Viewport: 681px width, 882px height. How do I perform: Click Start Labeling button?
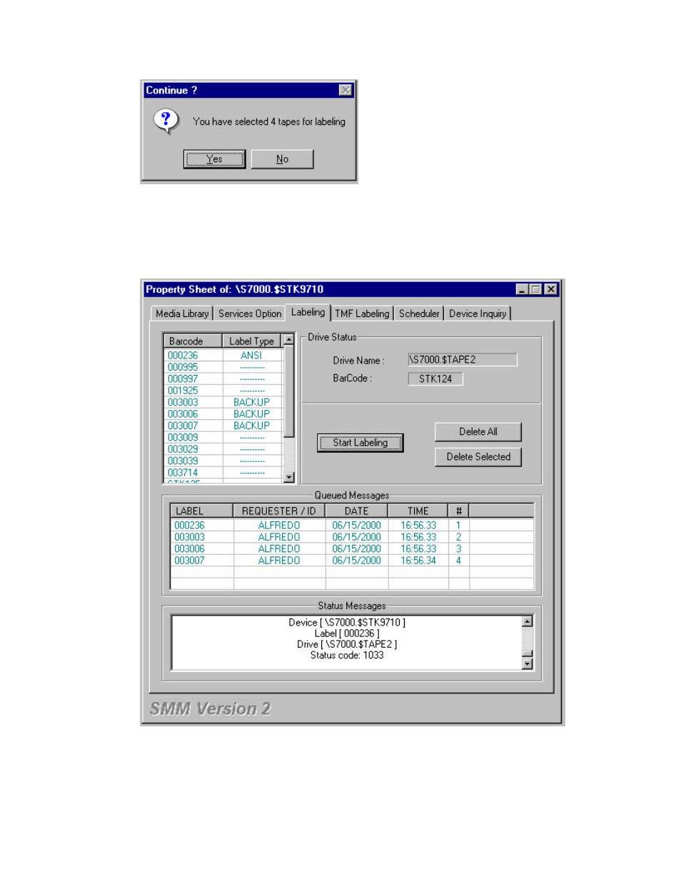pyautogui.click(x=360, y=443)
